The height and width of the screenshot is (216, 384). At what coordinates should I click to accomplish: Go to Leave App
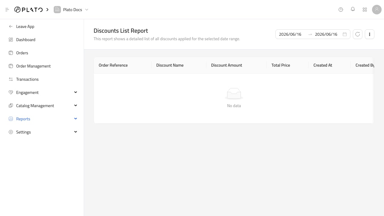[25, 26]
